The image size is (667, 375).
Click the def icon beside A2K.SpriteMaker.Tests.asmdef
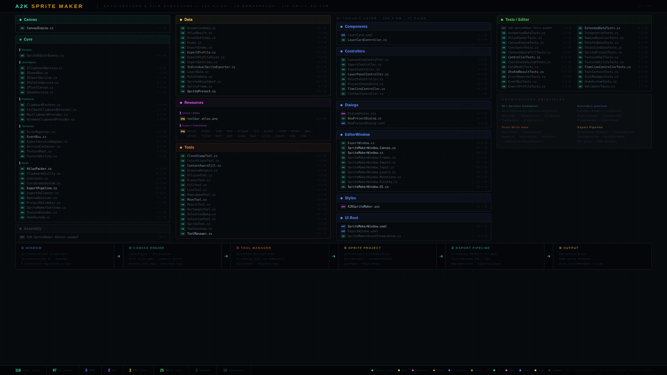[x=504, y=28]
